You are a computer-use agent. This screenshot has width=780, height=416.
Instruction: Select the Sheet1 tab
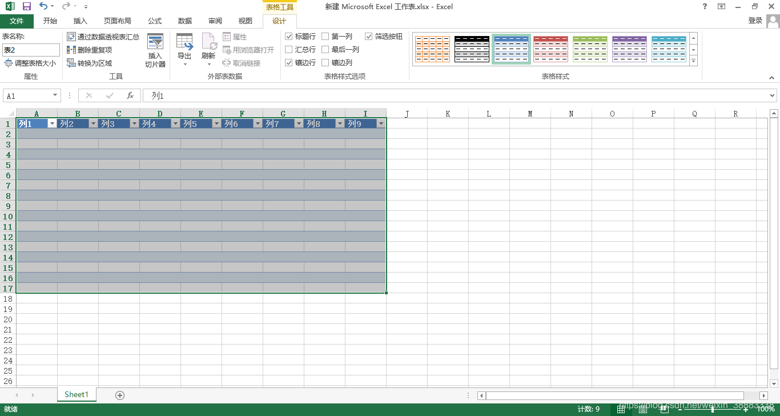click(77, 394)
